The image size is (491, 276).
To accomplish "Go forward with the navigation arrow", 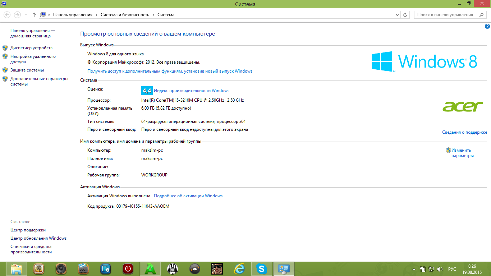I will point(17,15).
